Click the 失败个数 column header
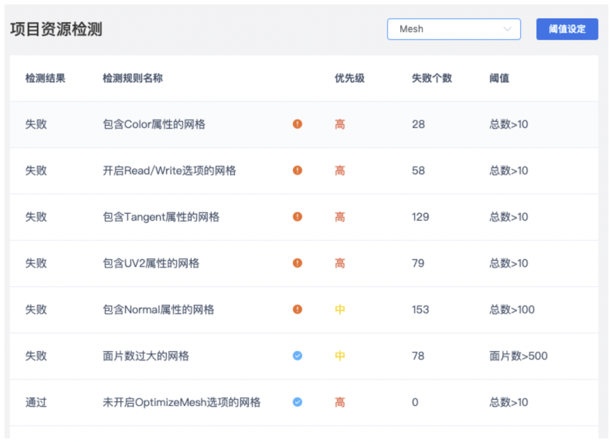Viewport: 611px width, 442px height. point(432,79)
